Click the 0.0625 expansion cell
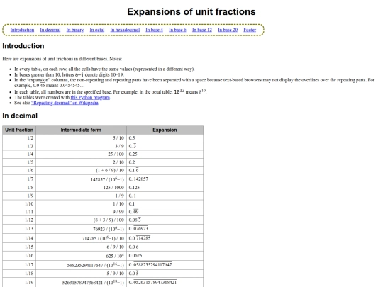383x287 pixels. pyautogui.click(x=165, y=256)
